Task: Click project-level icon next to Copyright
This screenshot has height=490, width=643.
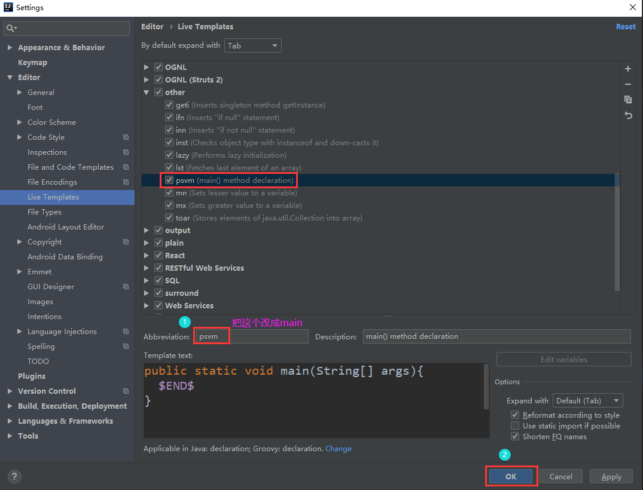Action: 126,242
